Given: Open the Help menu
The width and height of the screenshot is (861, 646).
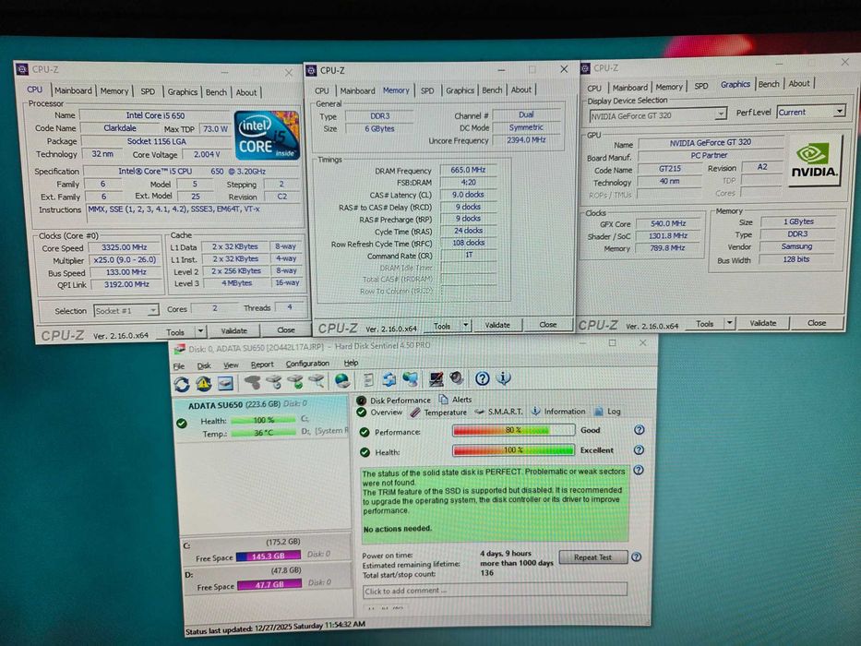Looking at the screenshot, I should click(x=351, y=363).
